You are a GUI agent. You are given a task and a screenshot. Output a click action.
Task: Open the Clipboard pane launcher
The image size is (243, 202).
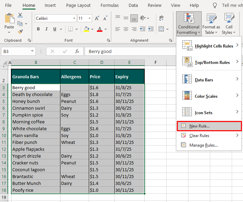tap(29, 40)
